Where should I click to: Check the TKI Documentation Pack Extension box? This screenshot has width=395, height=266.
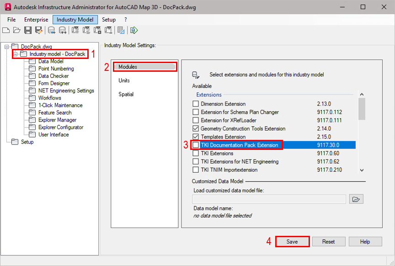coord(196,145)
